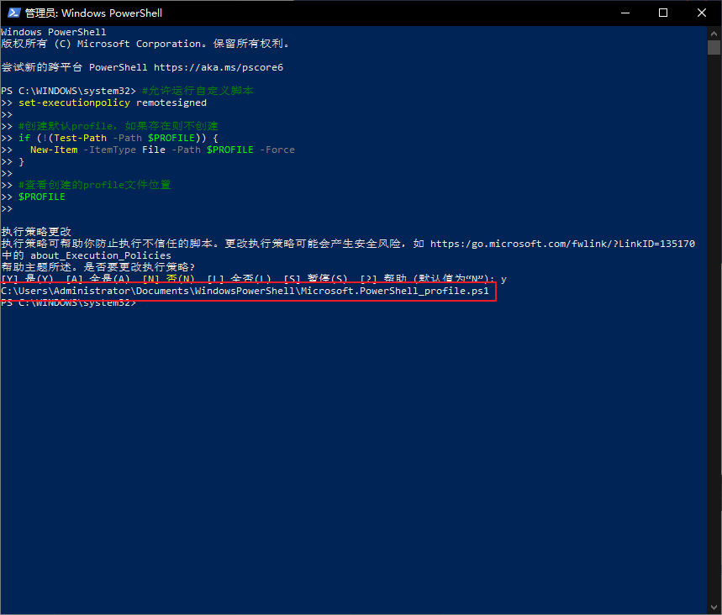Click the Test-Path condition text
722x615 pixels.
80,137
